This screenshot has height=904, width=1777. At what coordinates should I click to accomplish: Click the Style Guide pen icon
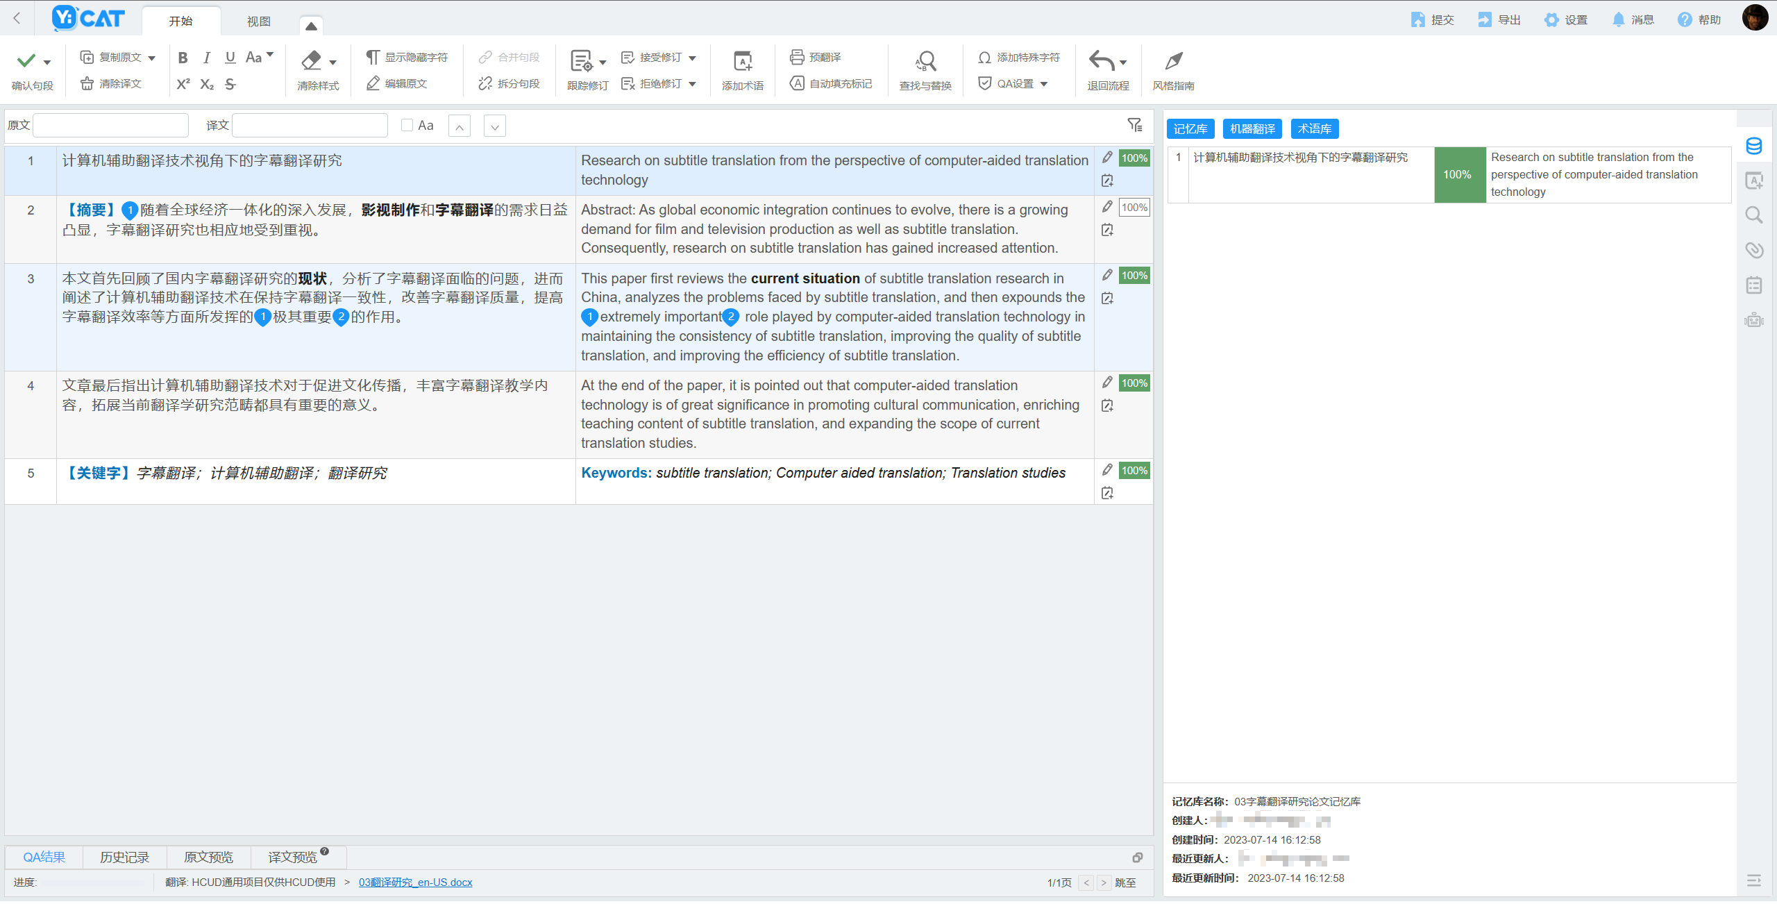click(x=1173, y=62)
